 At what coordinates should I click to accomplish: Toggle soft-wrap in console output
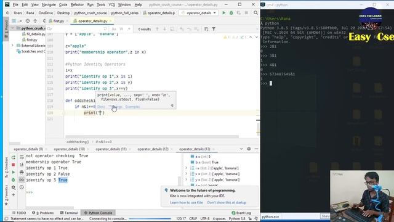22,158
